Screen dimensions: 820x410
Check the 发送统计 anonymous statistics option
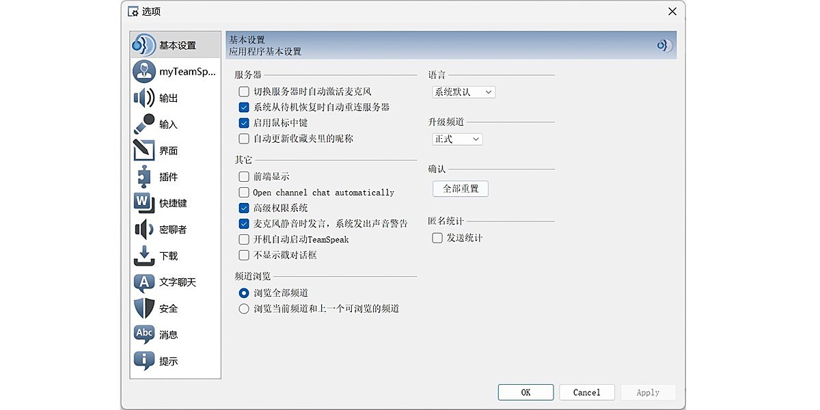(437, 238)
